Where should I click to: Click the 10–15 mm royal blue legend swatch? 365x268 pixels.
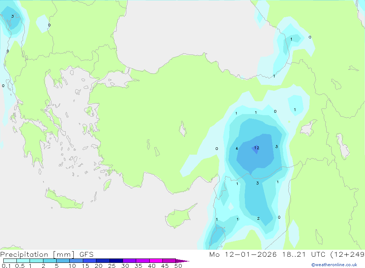[x=76, y=261]
